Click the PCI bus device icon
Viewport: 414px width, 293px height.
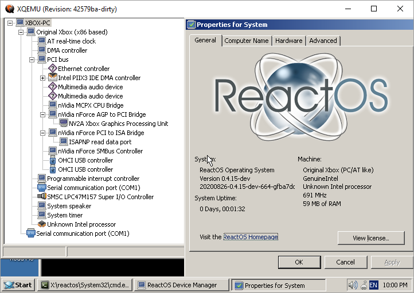(42, 60)
